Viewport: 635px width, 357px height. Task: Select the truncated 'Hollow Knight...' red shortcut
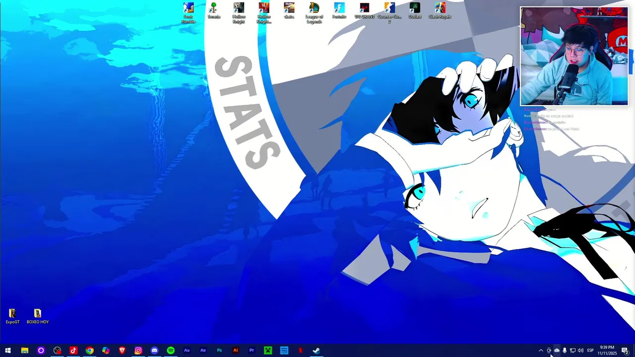264,13
